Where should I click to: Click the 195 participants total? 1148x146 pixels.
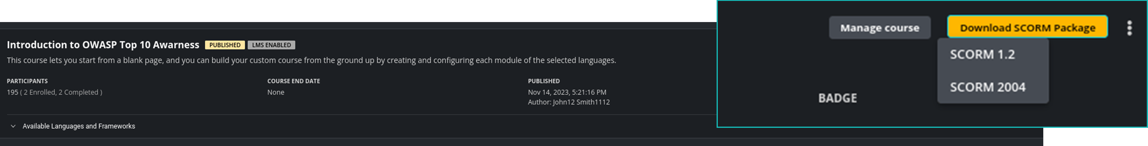[13, 92]
